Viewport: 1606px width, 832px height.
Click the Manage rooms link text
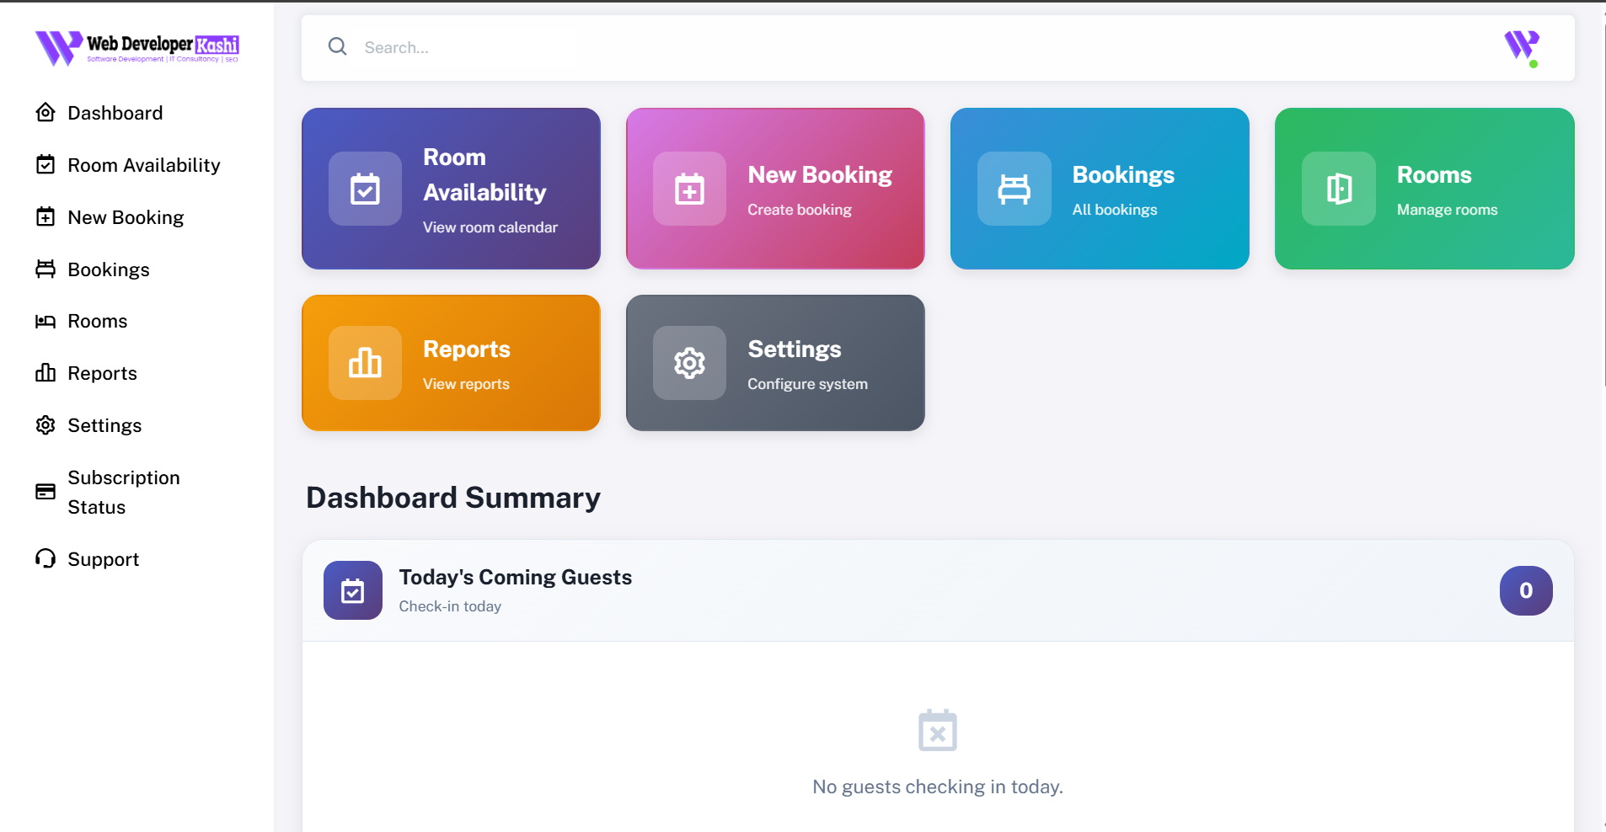coord(1447,210)
